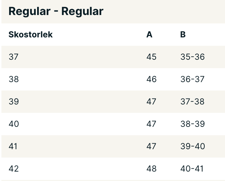225x181 pixels.
Task: Click the "Regular - Regular" table heading
Action: click(x=56, y=11)
